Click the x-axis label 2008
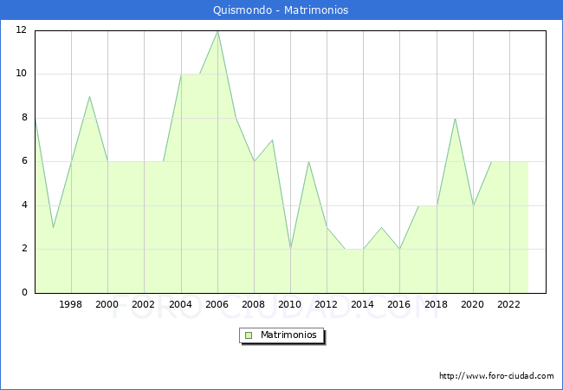 tap(253, 304)
